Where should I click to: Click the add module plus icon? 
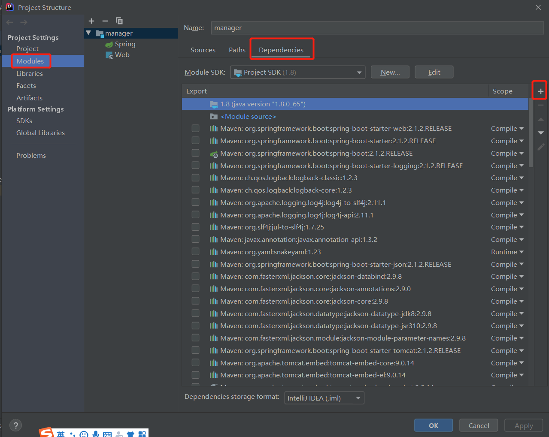(91, 21)
